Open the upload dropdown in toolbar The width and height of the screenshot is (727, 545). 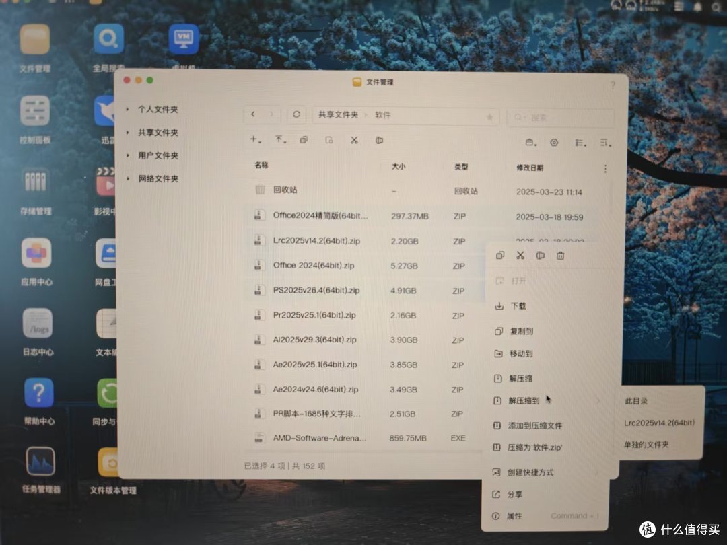(x=281, y=139)
